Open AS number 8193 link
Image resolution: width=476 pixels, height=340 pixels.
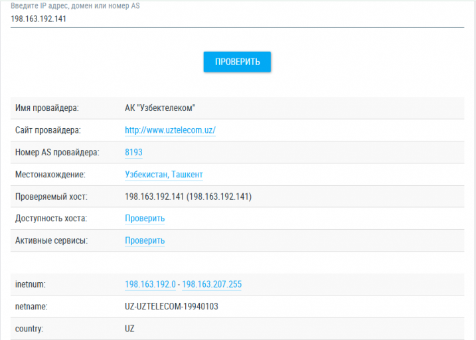[x=133, y=152]
